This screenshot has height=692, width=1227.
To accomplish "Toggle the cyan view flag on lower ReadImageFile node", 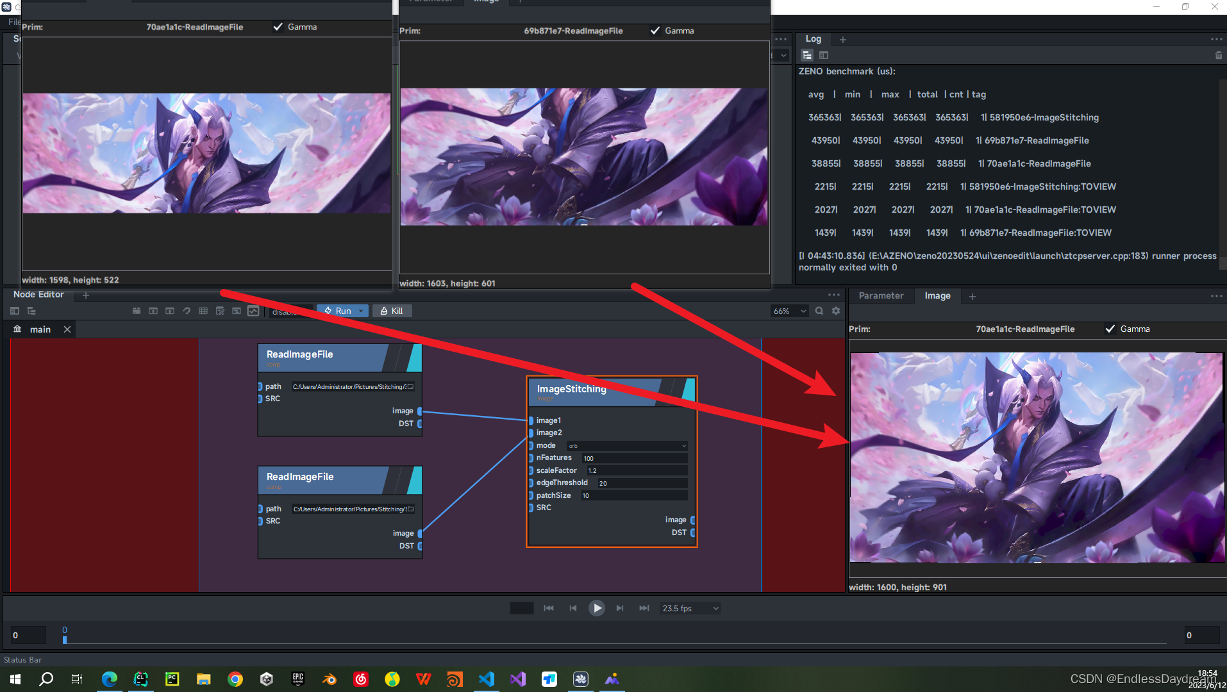I will pyautogui.click(x=415, y=480).
